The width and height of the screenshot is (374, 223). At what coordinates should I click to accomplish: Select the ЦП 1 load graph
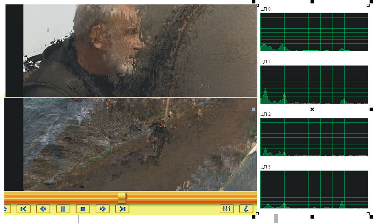click(x=314, y=84)
